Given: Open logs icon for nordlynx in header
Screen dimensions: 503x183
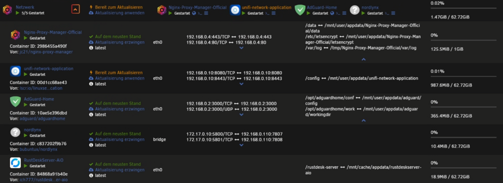Looking at the screenshot, I should point(393,13).
